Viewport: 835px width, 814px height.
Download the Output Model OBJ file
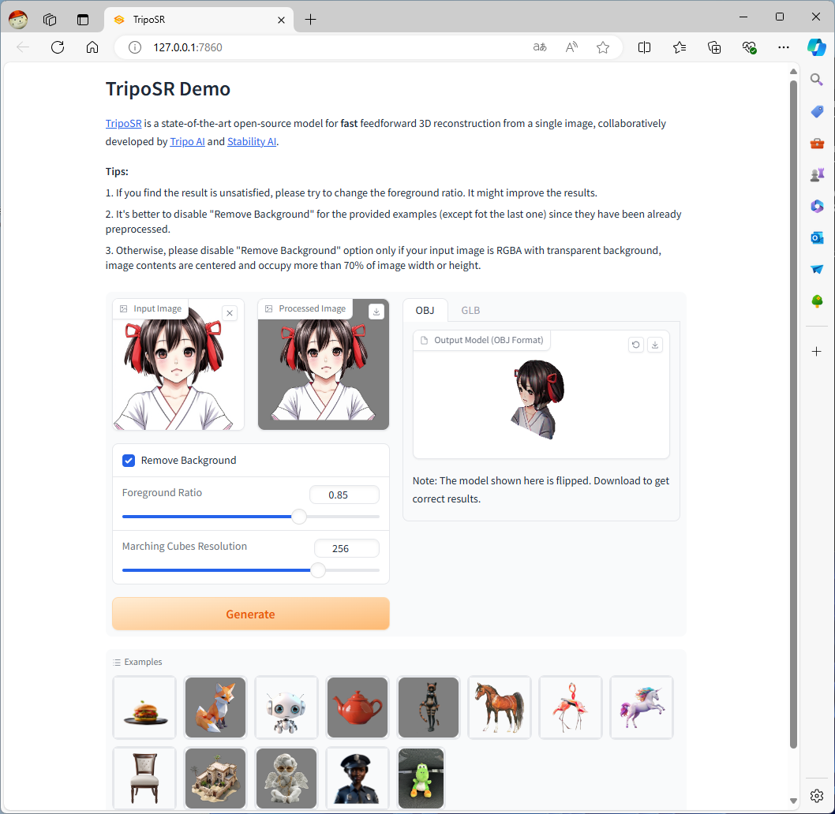tap(655, 345)
